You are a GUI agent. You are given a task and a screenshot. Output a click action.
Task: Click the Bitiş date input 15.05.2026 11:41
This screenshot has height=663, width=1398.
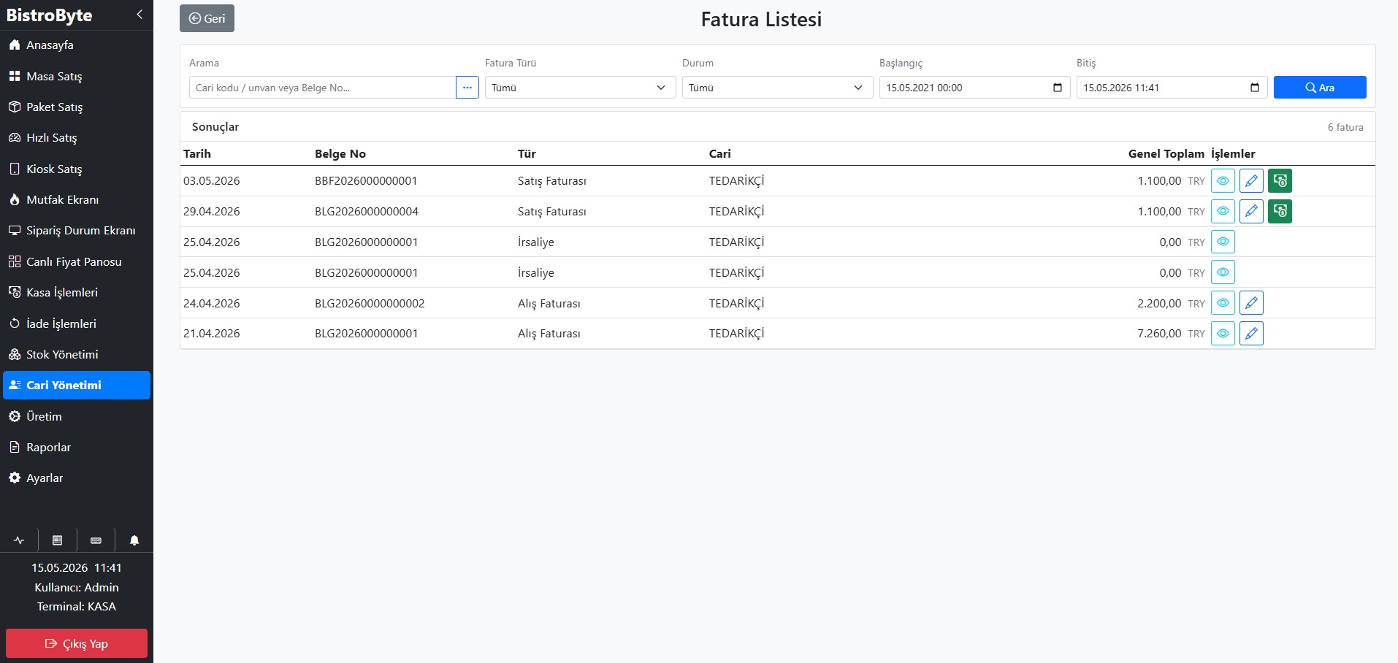coord(1172,88)
